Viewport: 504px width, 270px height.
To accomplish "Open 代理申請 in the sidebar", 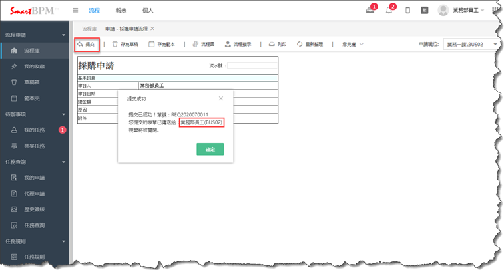I will [35, 194].
